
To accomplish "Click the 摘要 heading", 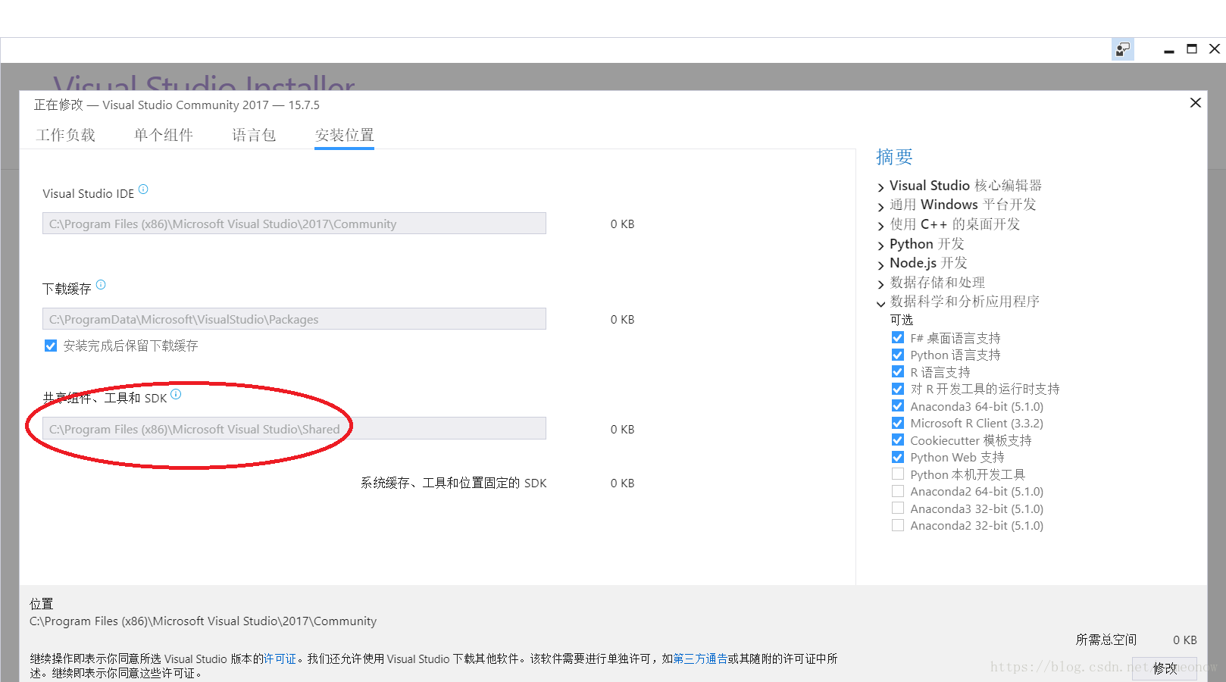I will pos(894,157).
